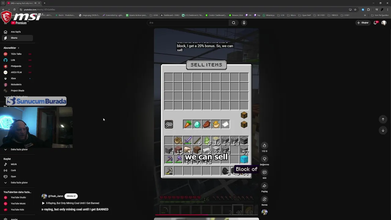
Task: Mute the tab using the speaker icon
Action: (x=35, y=3)
